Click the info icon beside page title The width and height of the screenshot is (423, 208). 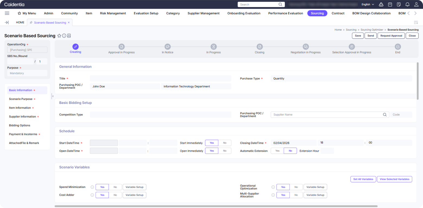tap(64, 36)
